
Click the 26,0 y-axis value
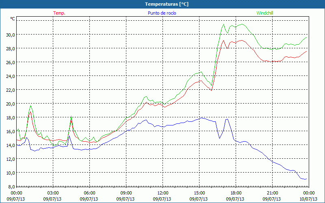click(x=10, y=63)
